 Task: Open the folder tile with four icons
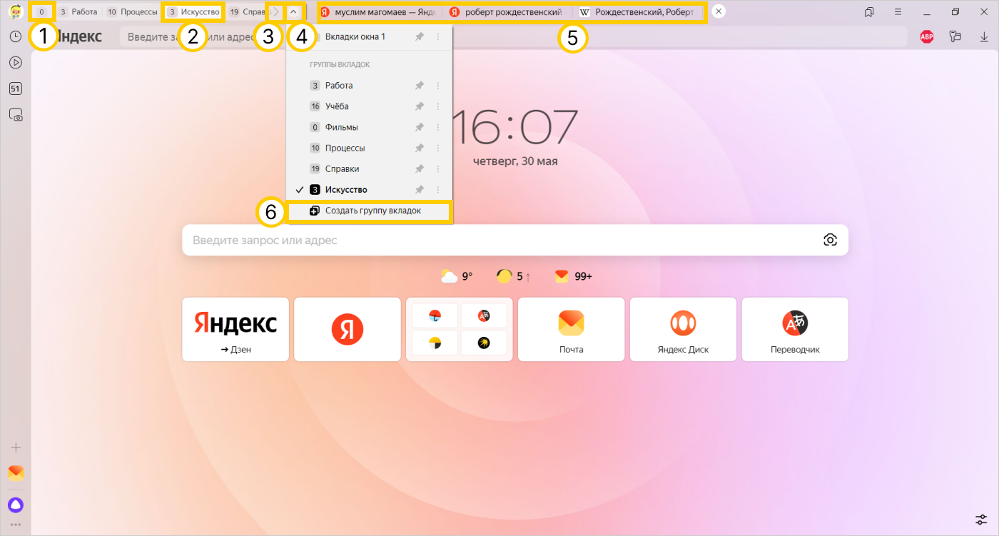[x=460, y=329]
